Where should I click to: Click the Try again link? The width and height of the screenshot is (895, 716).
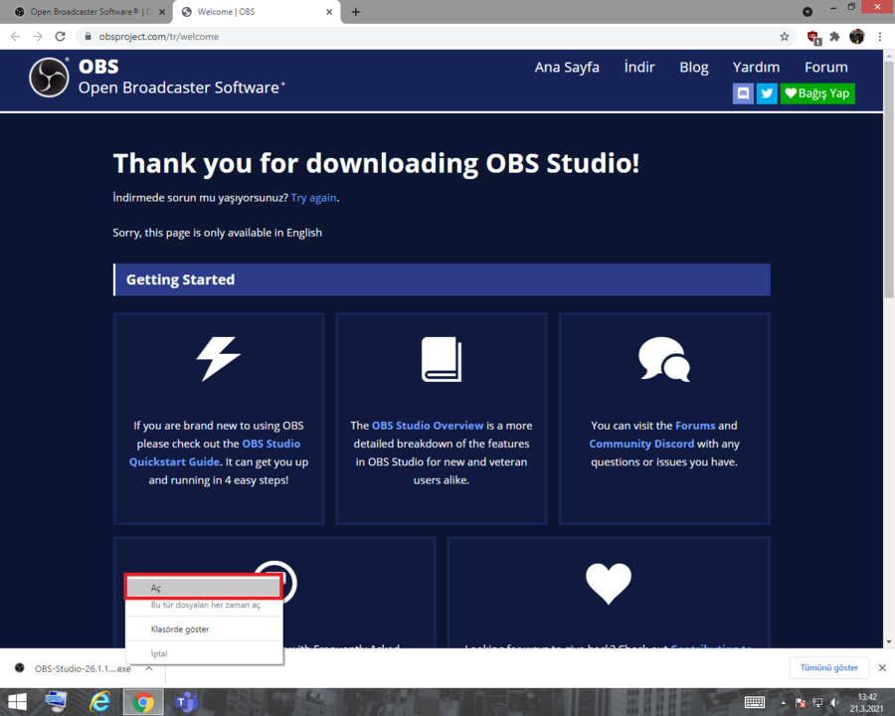click(313, 198)
